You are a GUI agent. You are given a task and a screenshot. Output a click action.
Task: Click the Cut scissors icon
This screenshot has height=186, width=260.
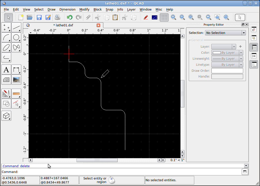tap(98, 17)
